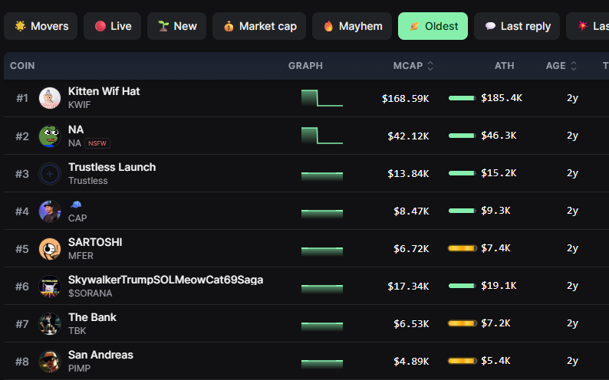Click the KWIF ticker text
Screen dimensions: 609x380
coord(79,105)
